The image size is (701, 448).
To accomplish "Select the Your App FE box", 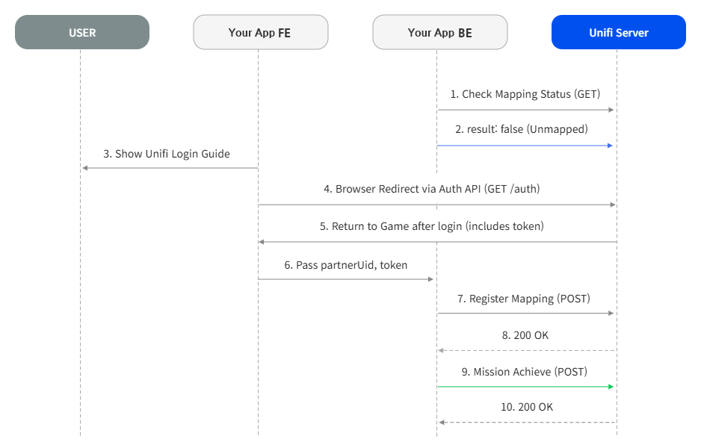I will pyautogui.click(x=261, y=32).
